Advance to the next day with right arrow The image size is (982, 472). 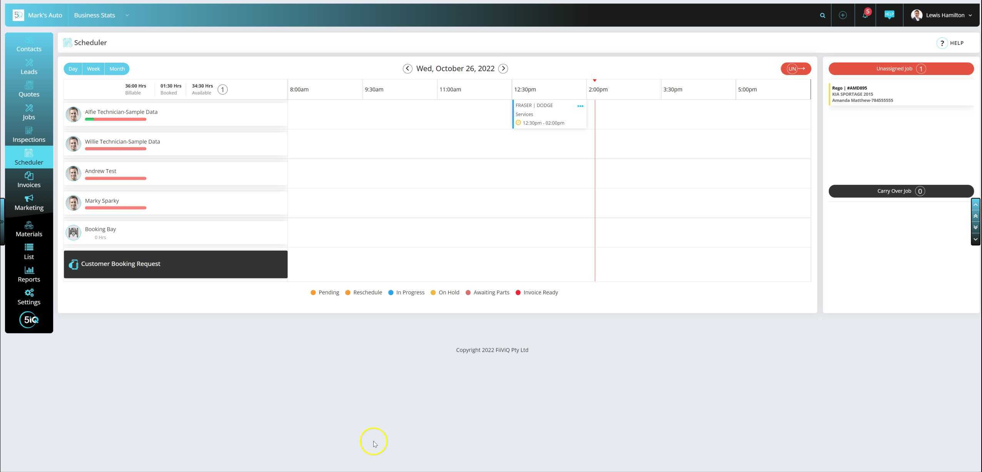tap(503, 68)
